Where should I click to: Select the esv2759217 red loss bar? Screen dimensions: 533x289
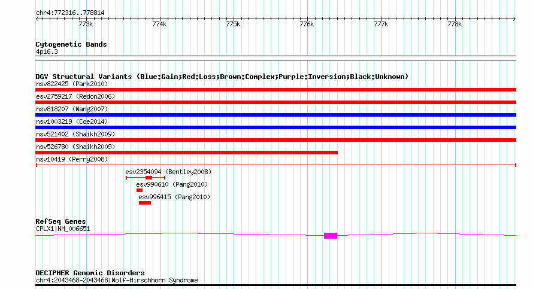[275, 102]
